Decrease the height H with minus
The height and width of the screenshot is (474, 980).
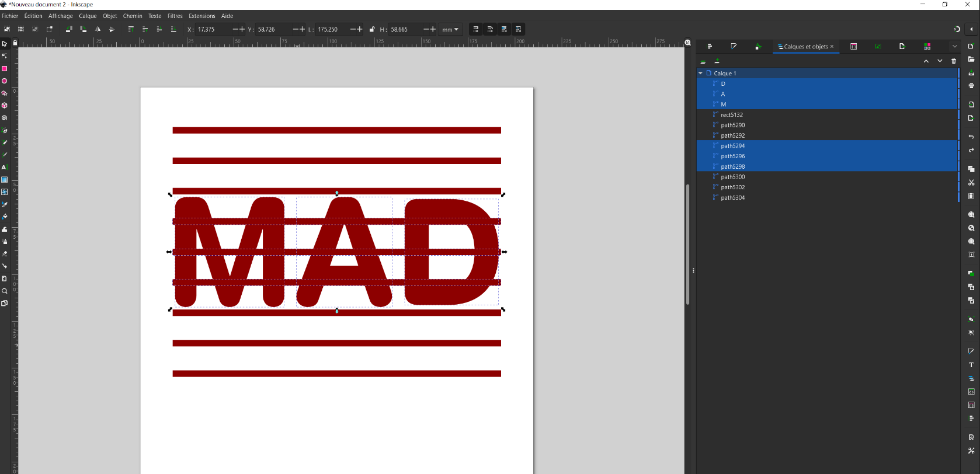click(426, 29)
